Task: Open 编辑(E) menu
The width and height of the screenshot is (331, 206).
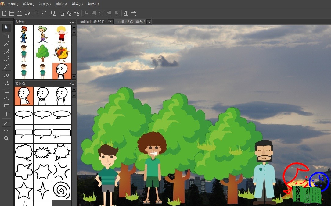Action: pos(29,4)
